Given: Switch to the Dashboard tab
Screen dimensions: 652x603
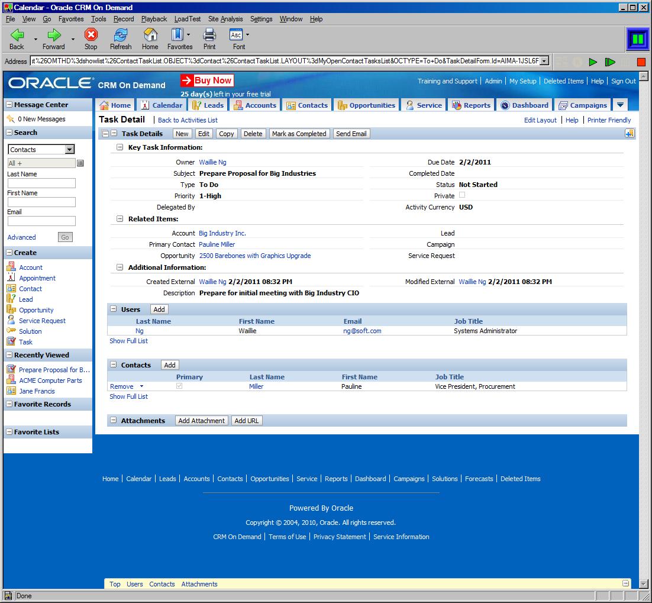Looking at the screenshot, I should (x=525, y=105).
